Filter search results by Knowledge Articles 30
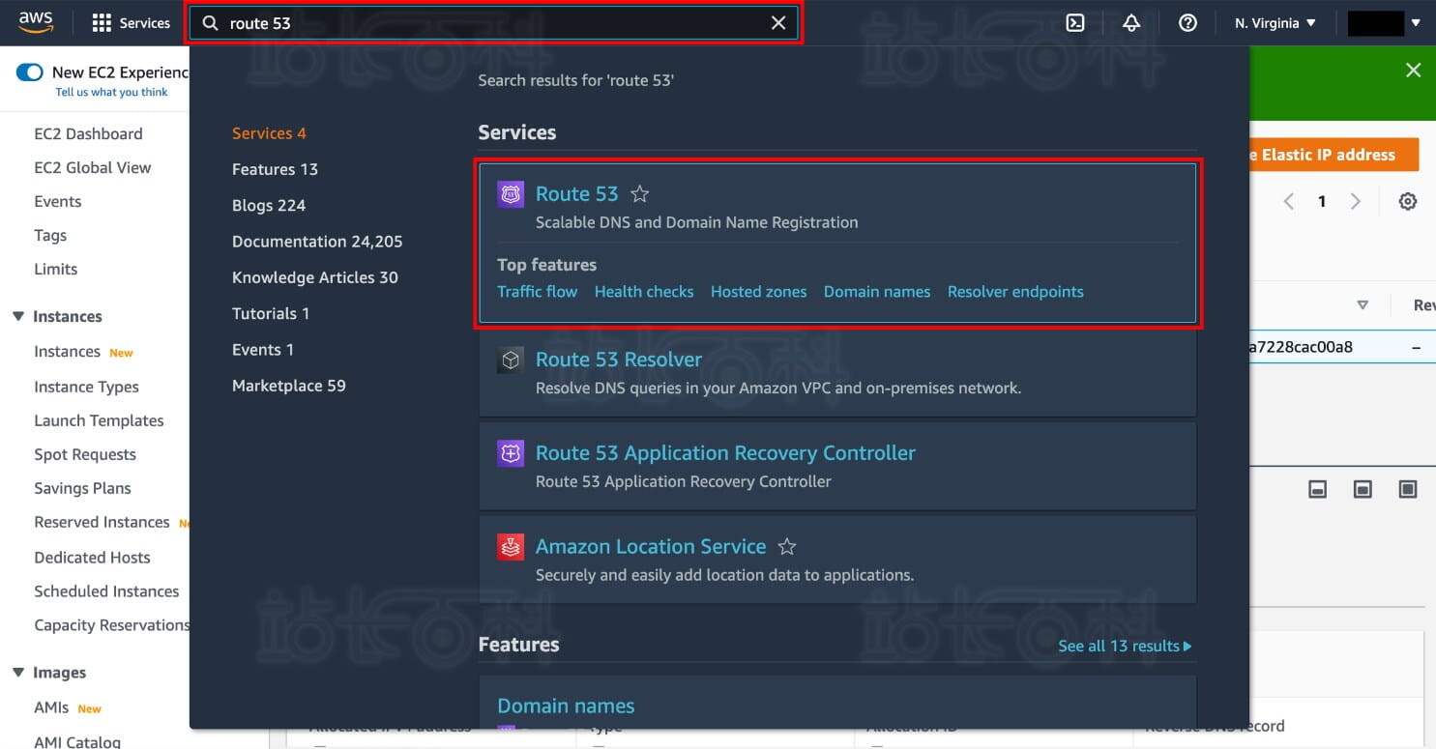This screenshot has width=1436, height=749. [x=315, y=277]
